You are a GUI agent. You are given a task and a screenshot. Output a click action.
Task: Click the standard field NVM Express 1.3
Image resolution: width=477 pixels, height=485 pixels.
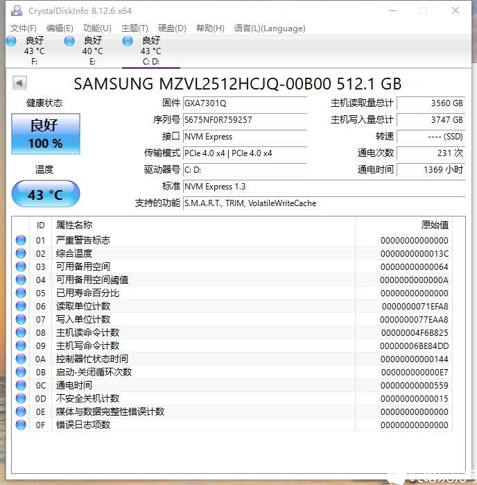click(324, 187)
